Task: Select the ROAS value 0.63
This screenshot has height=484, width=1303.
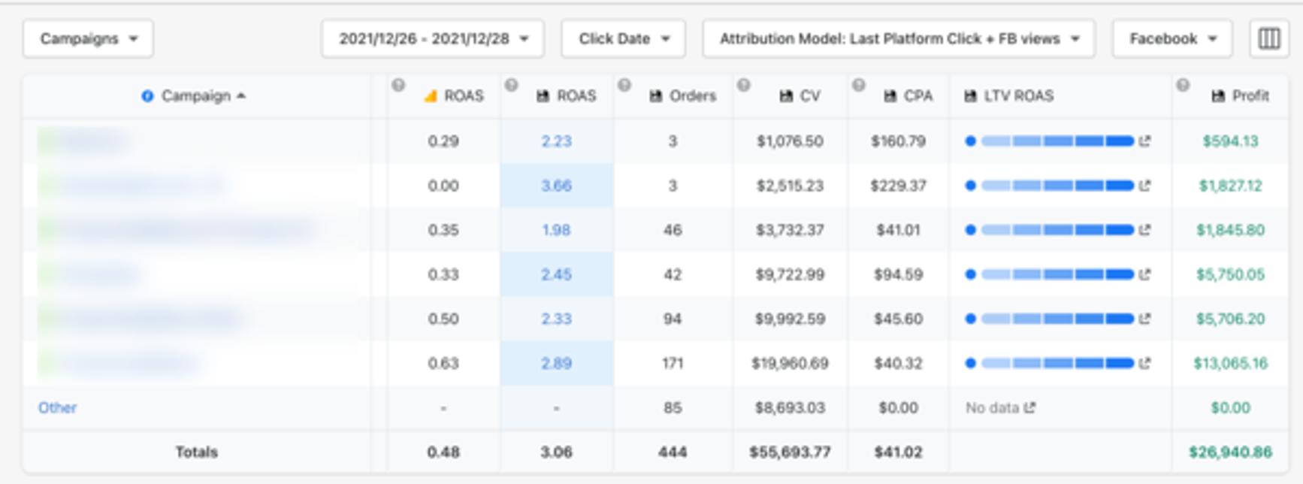Action: point(443,363)
